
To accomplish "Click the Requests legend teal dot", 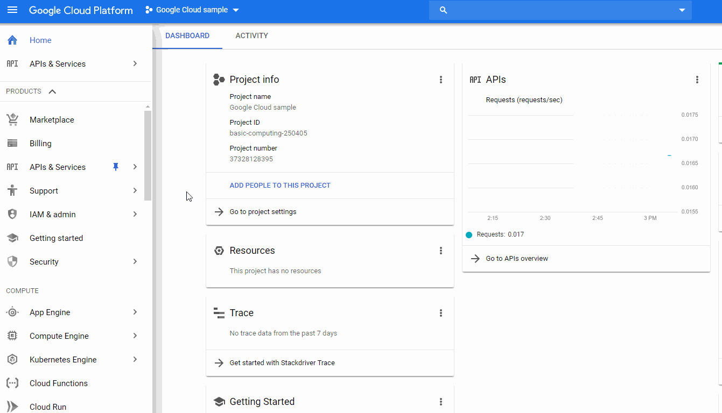I will tap(468, 235).
